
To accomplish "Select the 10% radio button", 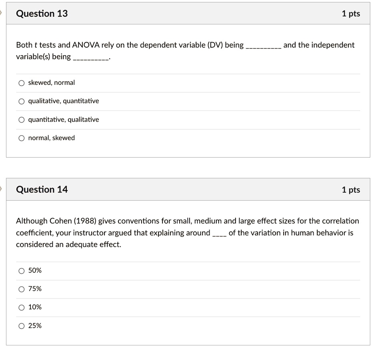I will tap(22, 308).
